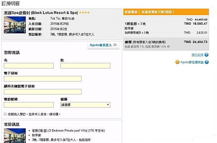This screenshot has width=217, height=143.
Task: Click the room thumbnail under 客房訊息
Action: pyautogui.click(x=15, y=136)
